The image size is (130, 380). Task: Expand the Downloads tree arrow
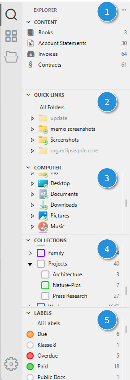coord(32,205)
